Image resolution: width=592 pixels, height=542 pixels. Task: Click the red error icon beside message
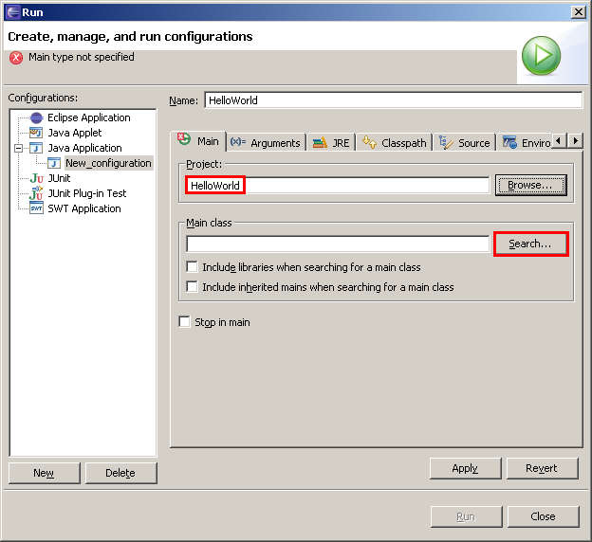16,58
